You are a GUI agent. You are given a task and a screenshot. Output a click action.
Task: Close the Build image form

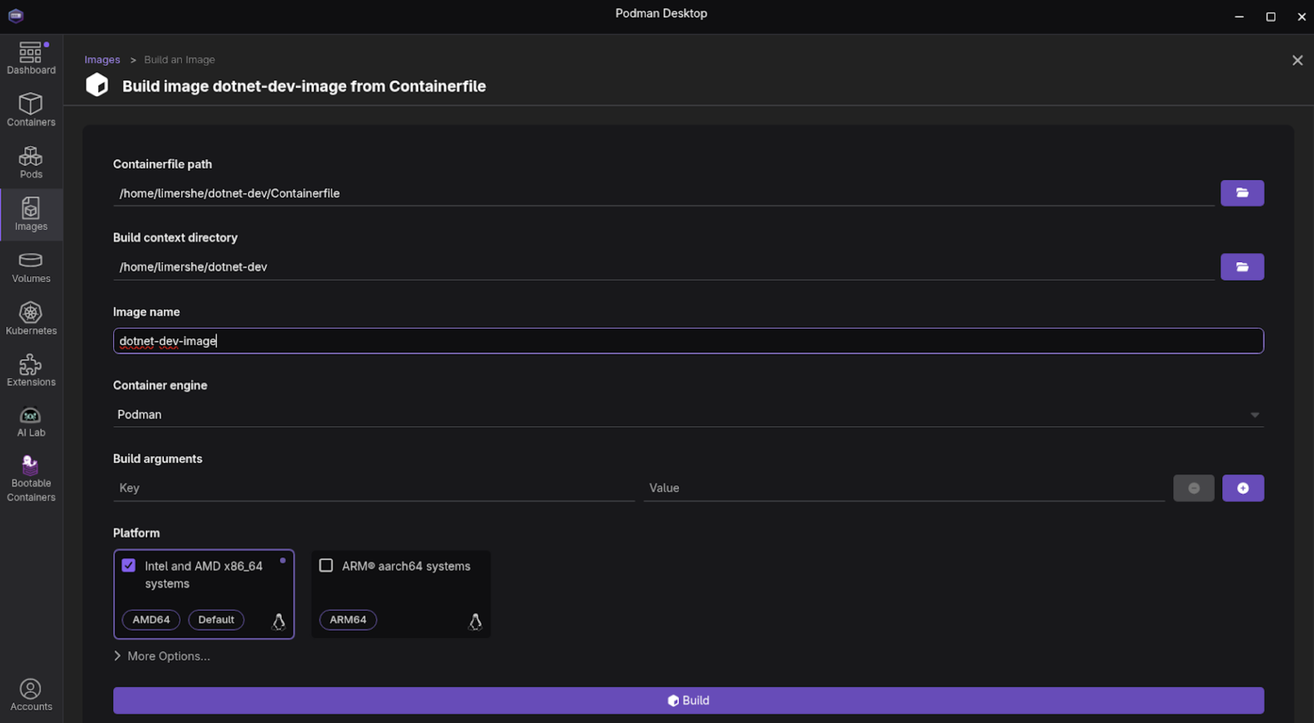point(1297,61)
